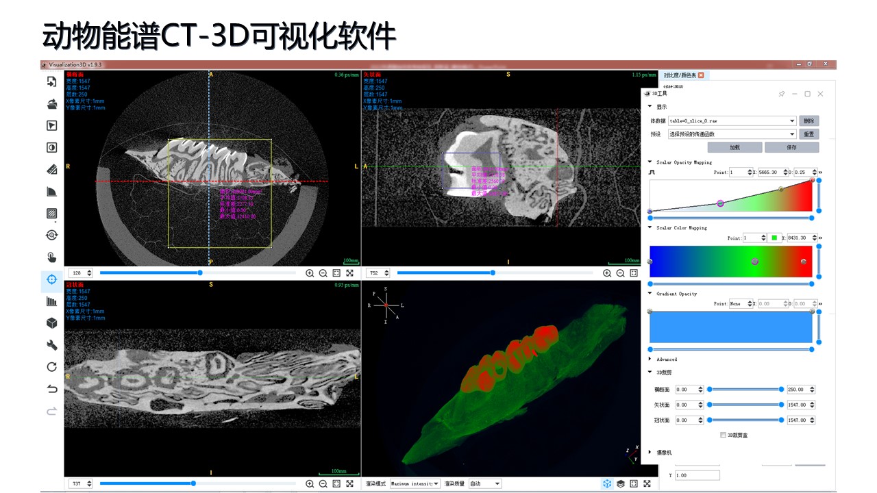Click the 保存 save button
Image resolution: width=877 pixels, height=493 pixels.
click(x=791, y=147)
